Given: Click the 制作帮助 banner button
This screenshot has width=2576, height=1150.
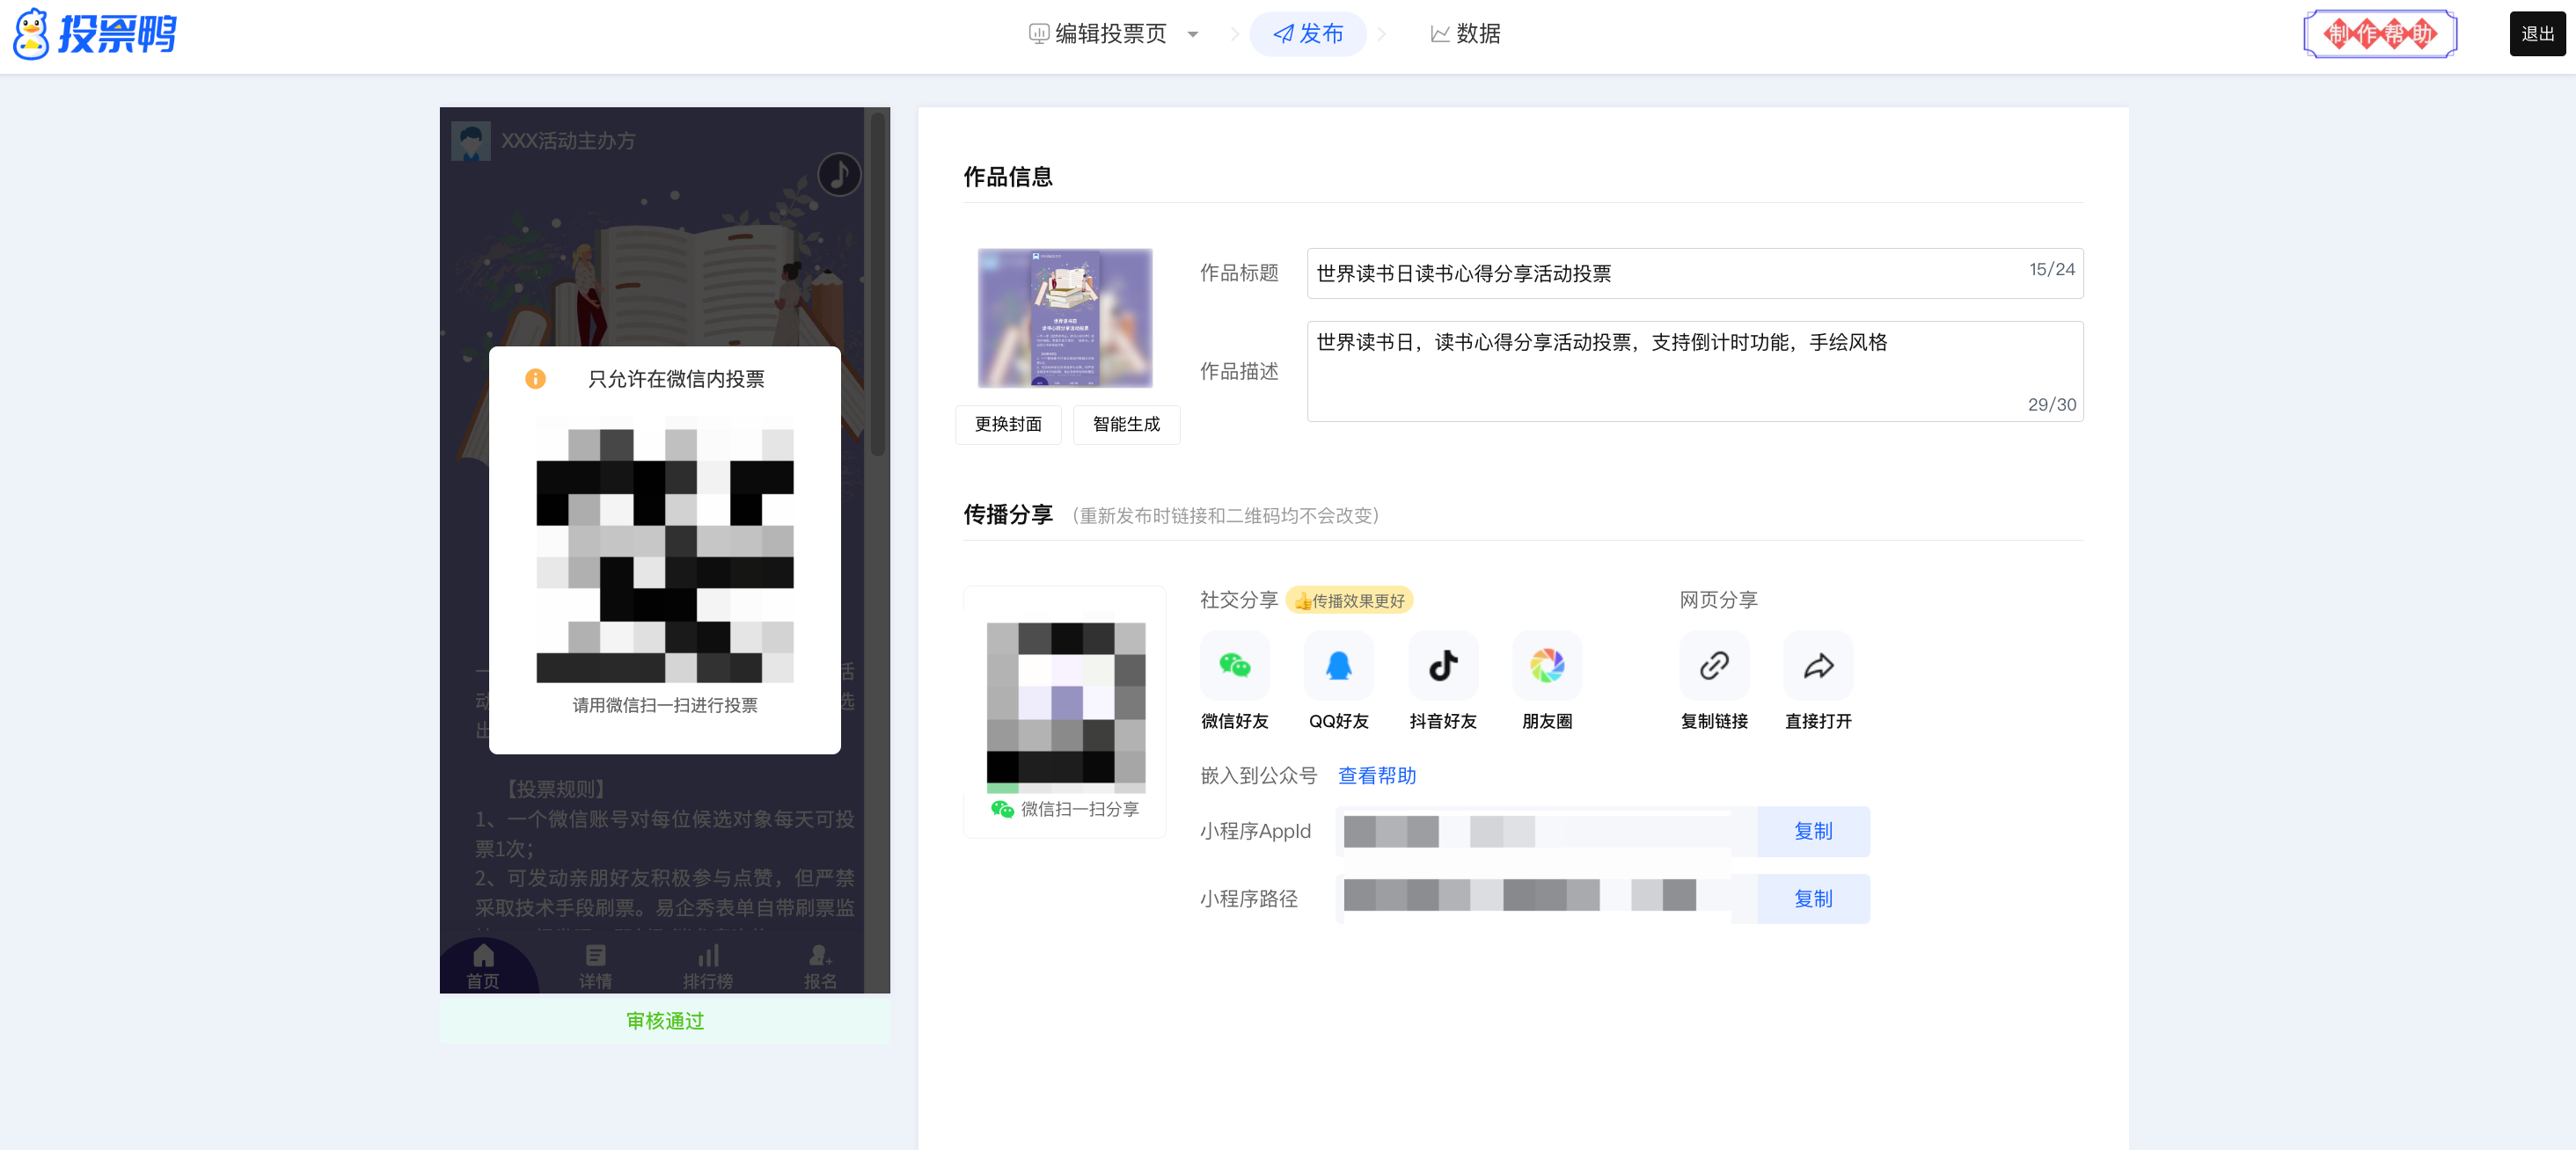Looking at the screenshot, I should 2379,34.
